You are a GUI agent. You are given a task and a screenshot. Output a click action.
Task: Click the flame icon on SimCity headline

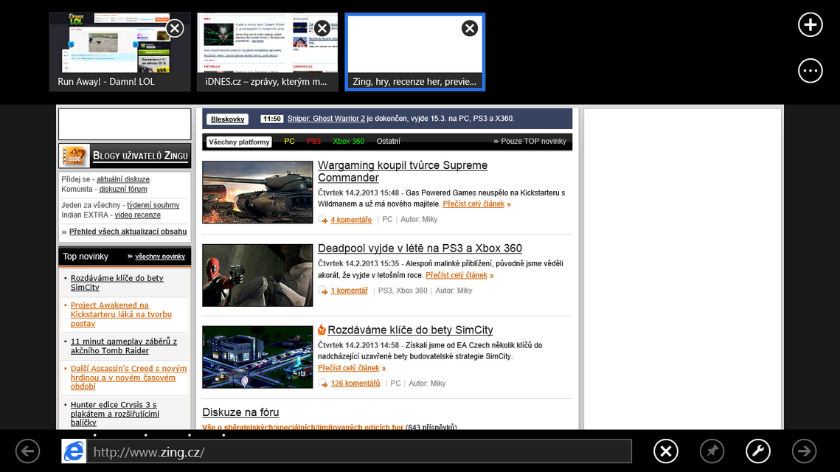[322, 329]
